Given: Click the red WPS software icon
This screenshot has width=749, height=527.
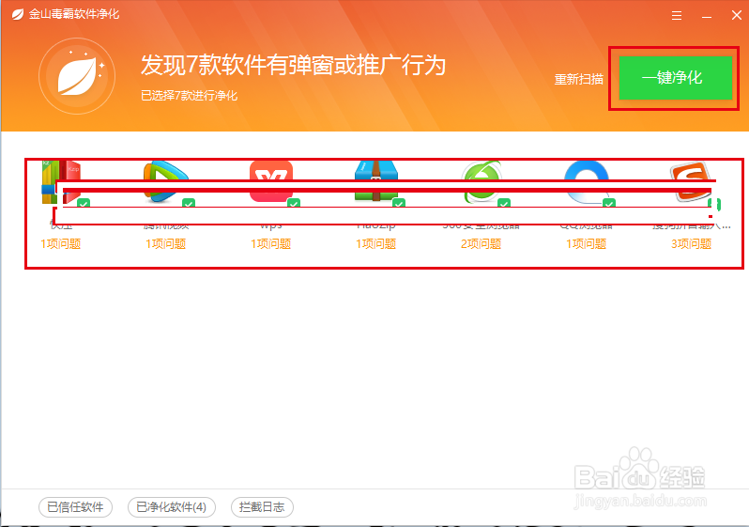Looking at the screenshot, I should click(x=271, y=181).
